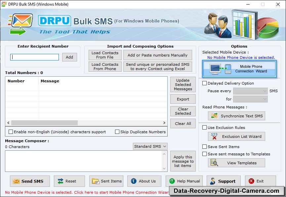The image size is (286, 197).
Task: Open the Standard SMS type dropdown
Action: click(x=150, y=146)
